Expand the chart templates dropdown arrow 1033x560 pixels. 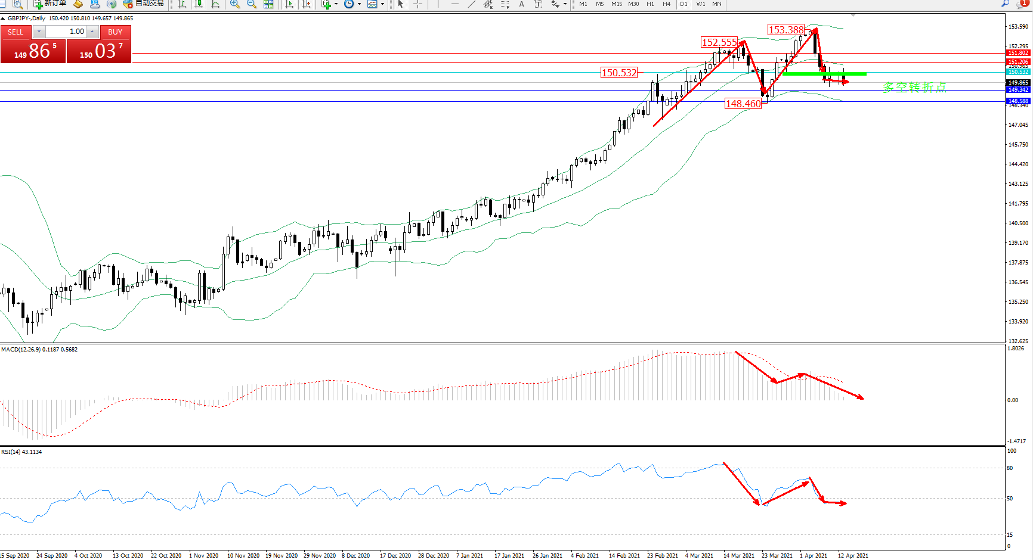[382, 4]
